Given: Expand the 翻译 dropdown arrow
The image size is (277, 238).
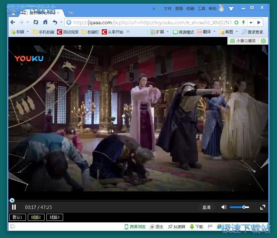Looking at the screenshot, I should (x=215, y=32).
